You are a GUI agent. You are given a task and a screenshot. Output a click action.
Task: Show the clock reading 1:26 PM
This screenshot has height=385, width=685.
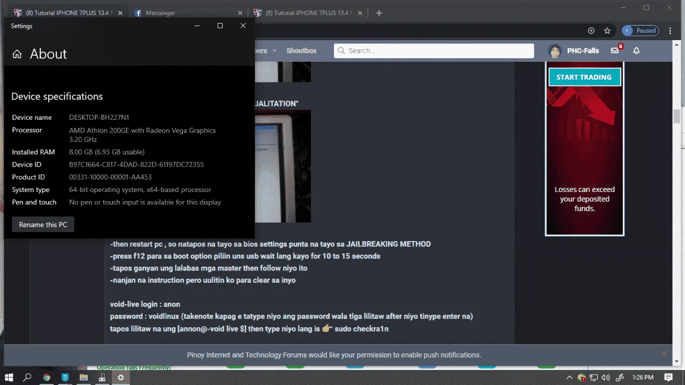[x=642, y=378]
